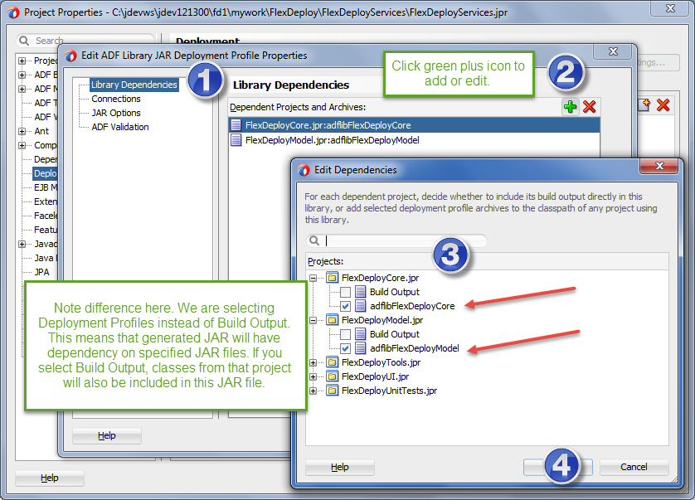Click Search field in Project Properties
Viewport: 695px width, 500px height.
coord(85,41)
